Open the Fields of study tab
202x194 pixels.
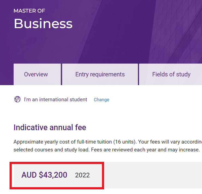pyautogui.click(x=171, y=74)
